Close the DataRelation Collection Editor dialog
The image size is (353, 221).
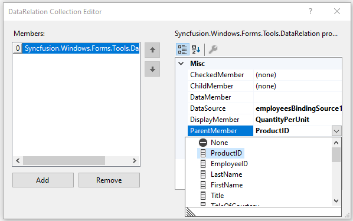point(337,11)
